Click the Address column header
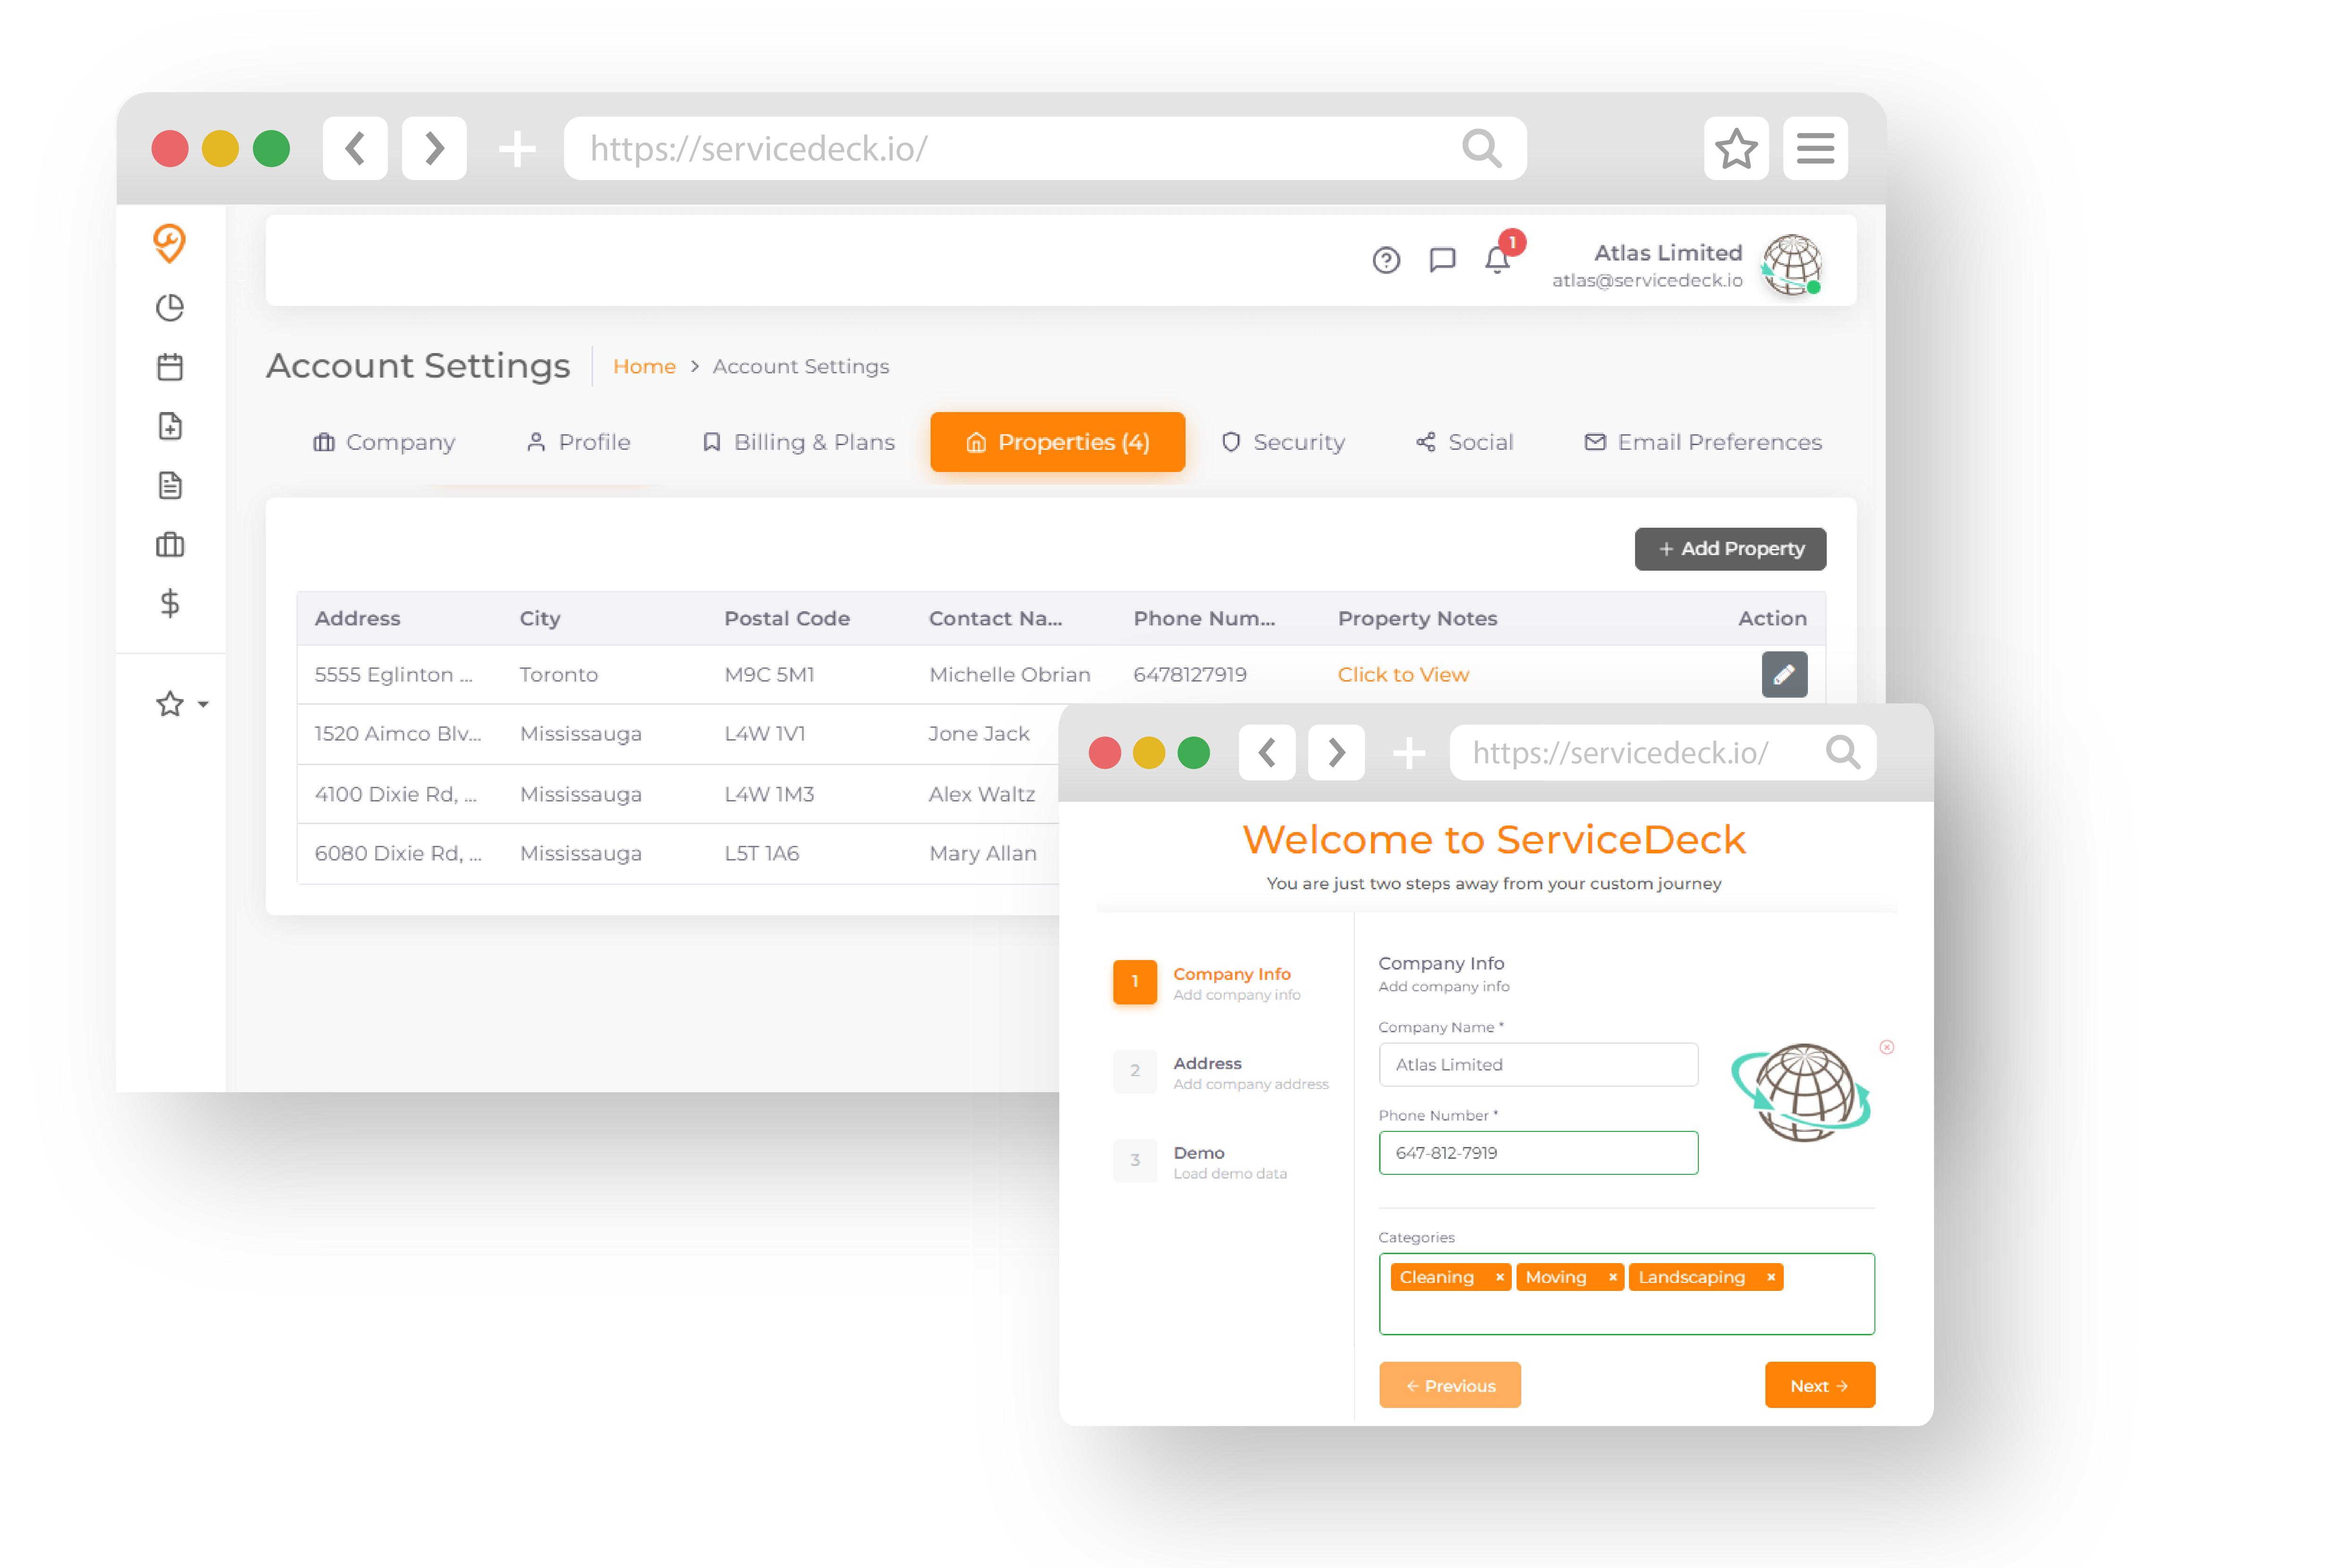Viewport: 2331px width, 1568px height. click(358, 618)
